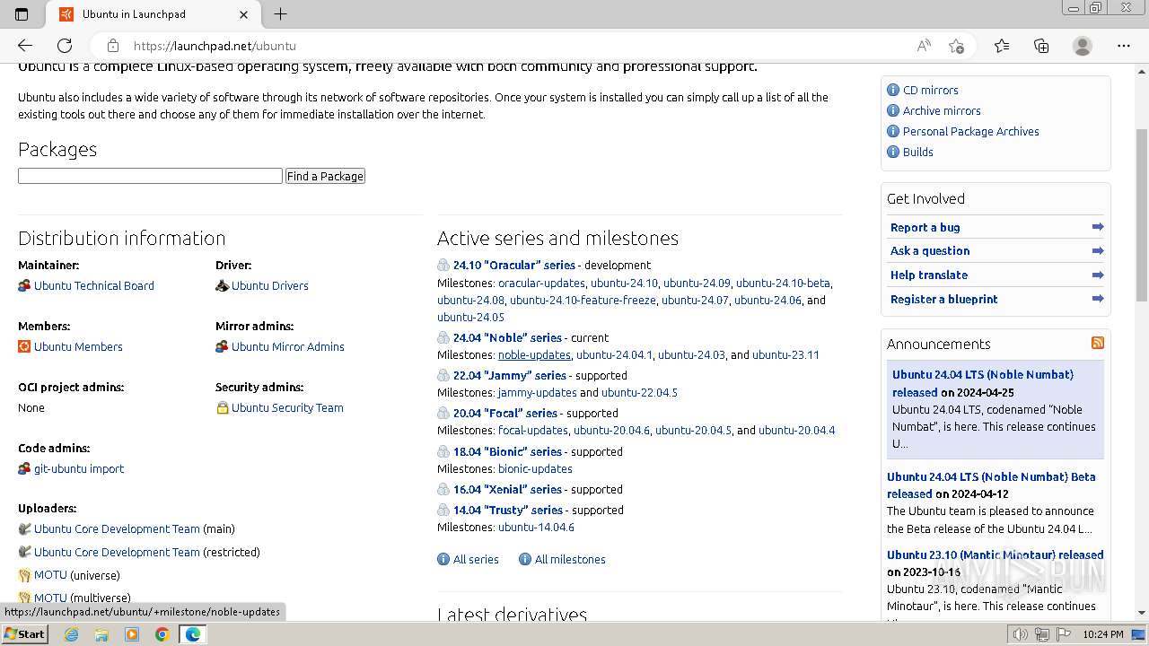Click the arrow icon for Help translate
1149x646 pixels.
(1097, 275)
